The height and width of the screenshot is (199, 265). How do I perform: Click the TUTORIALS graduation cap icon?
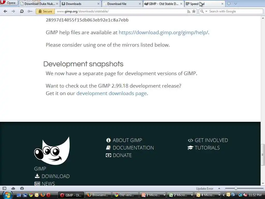[190, 148]
